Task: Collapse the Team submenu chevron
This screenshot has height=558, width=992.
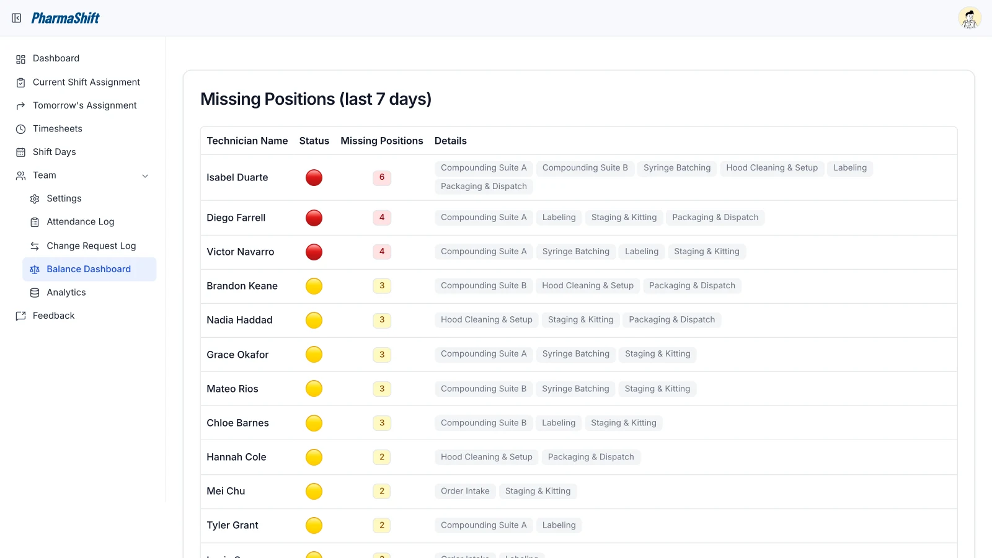Action: point(145,176)
